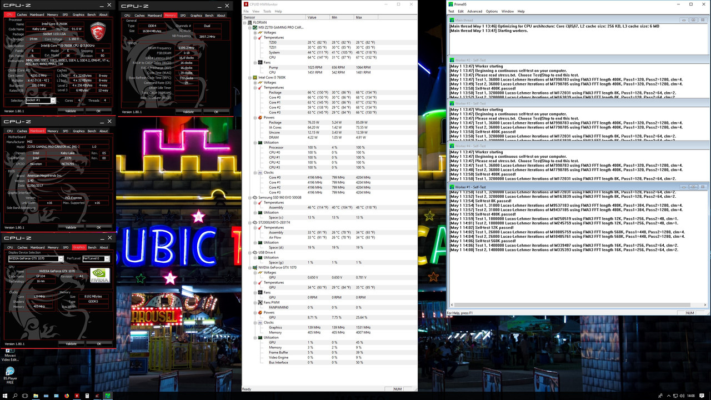Select the Core #0 temperature row
Viewport: 711px width, 400px height.
pos(330,97)
